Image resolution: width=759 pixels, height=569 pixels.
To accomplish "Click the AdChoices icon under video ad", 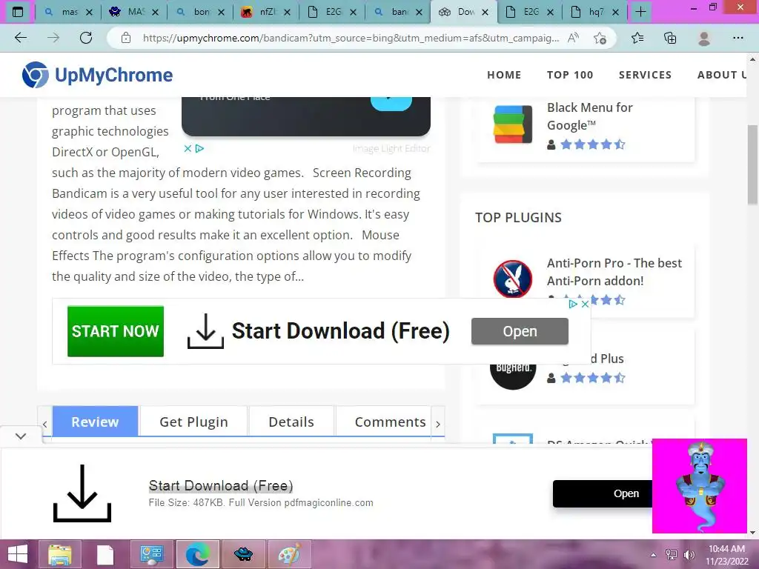I will click(x=199, y=148).
